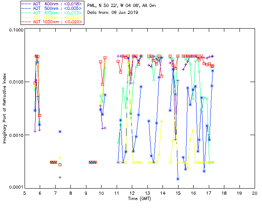The height and width of the screenshot is (209, 262).
Task: Click the x-axis tick label 16
Action: point(193,193)
